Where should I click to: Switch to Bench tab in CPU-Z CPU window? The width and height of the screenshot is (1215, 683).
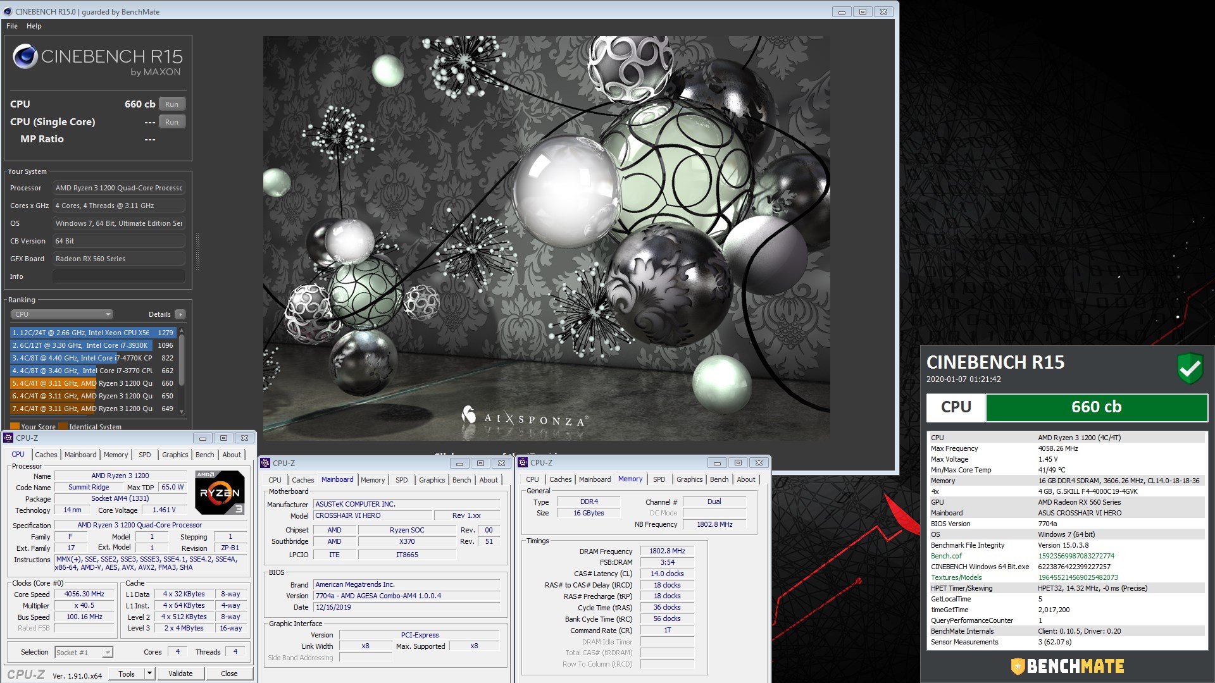(204, 455)
